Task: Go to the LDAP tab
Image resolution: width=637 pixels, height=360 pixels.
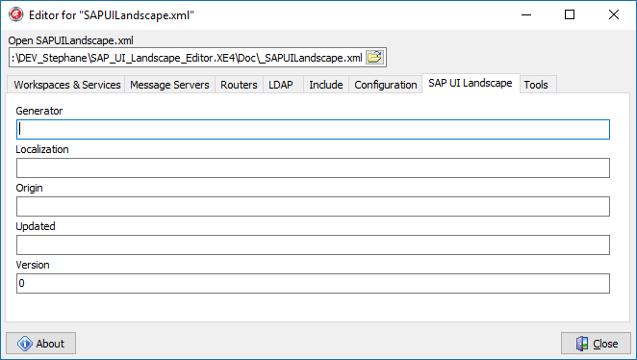Action: click(x=281, y=85)
